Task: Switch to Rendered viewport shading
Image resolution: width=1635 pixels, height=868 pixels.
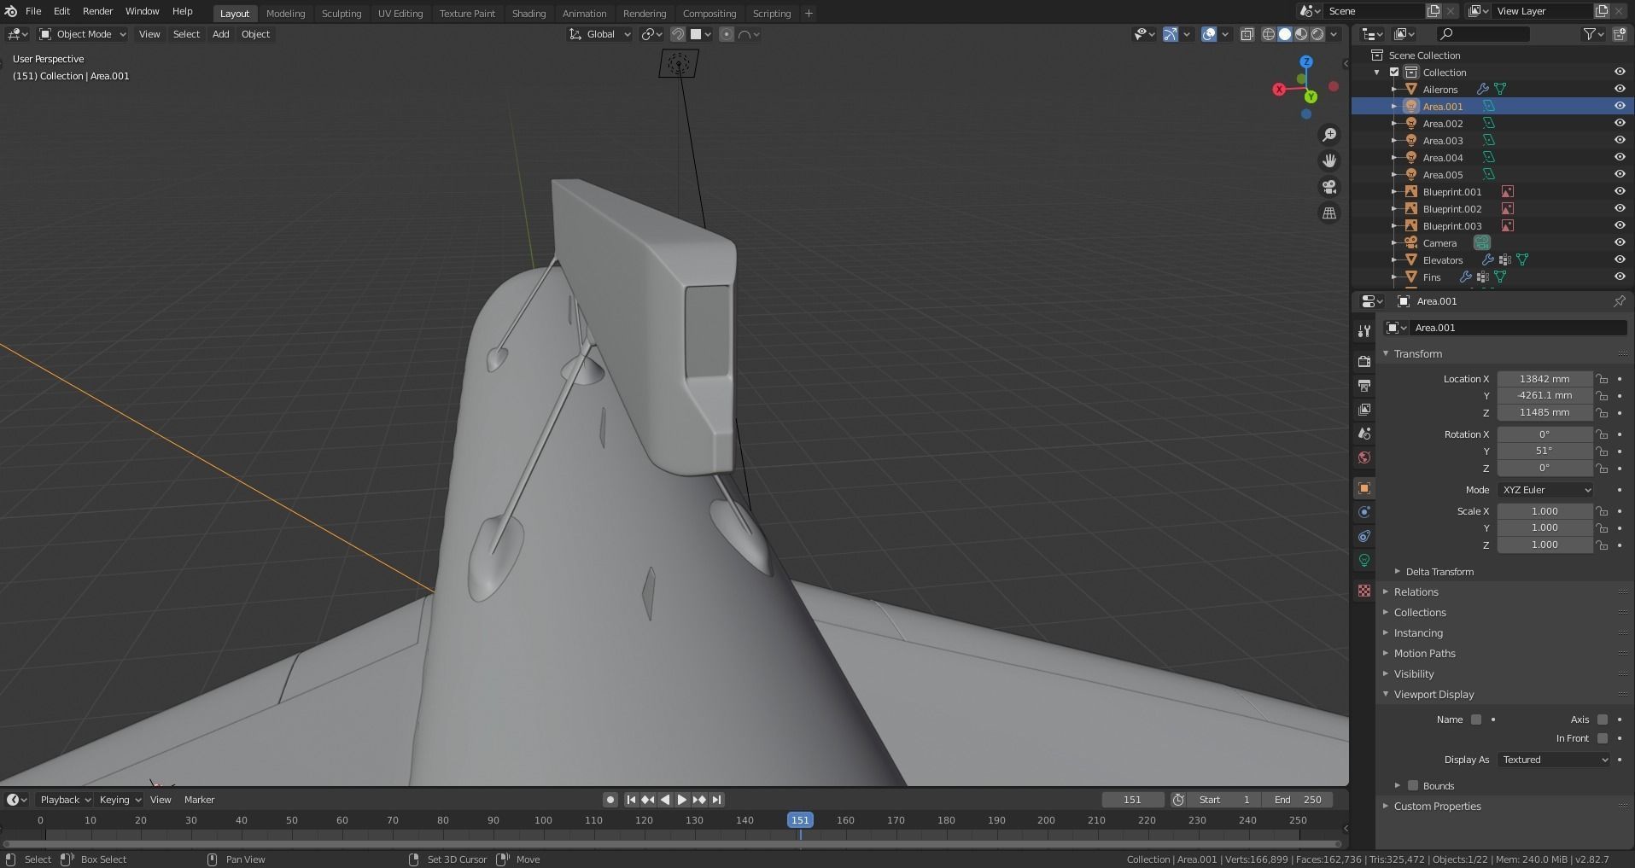Action: [1317, 34]
